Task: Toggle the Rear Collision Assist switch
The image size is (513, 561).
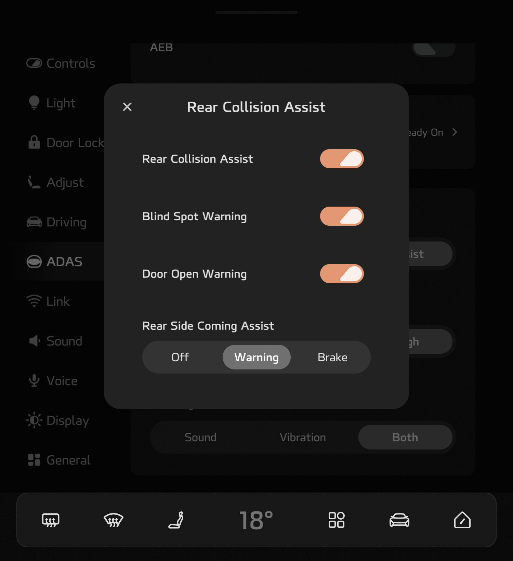Action: pyautogui.click(x=342, y=159)
